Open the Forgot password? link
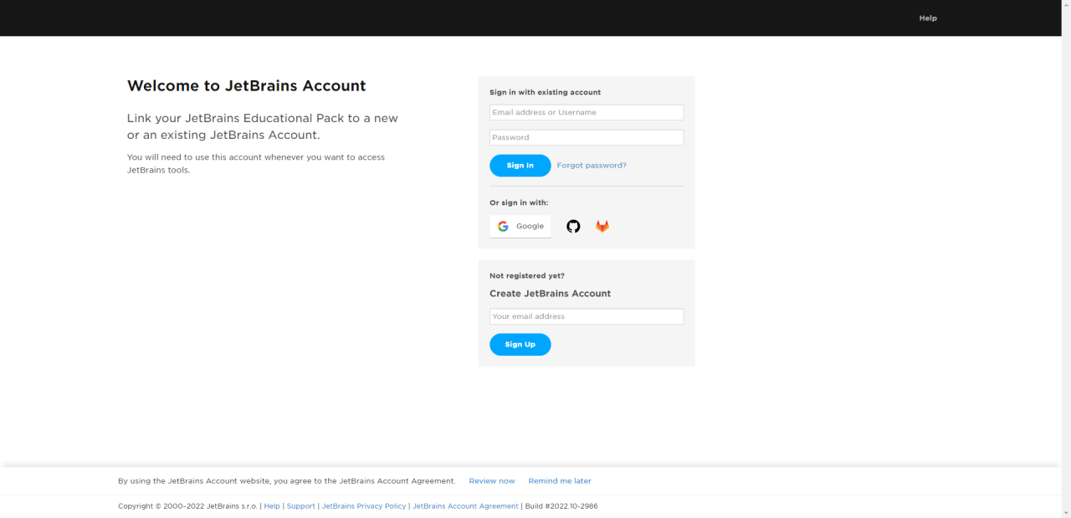The height and width of the screenshot is (518, 1071). tap(592, 166)
